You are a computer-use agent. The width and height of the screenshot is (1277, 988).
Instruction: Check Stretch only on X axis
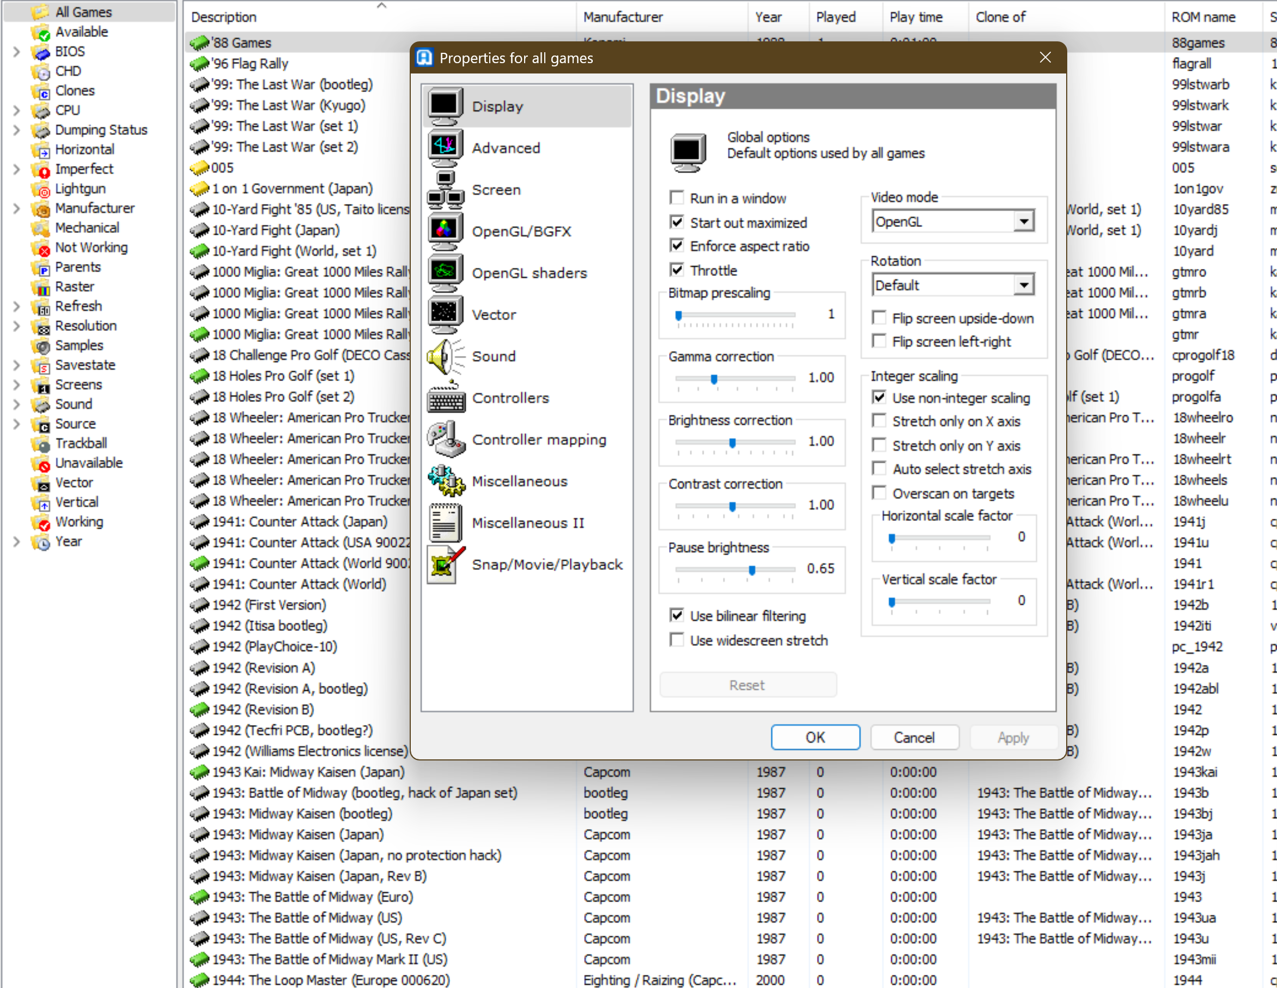coord(879,421)
